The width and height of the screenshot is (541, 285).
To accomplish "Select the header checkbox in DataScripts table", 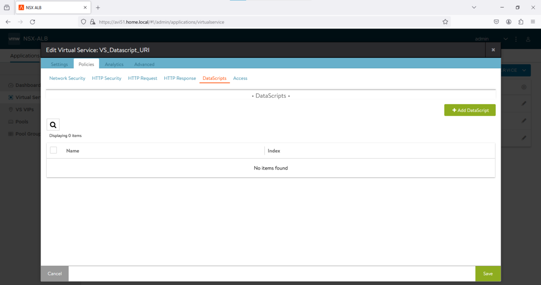I will click(53, 150).
